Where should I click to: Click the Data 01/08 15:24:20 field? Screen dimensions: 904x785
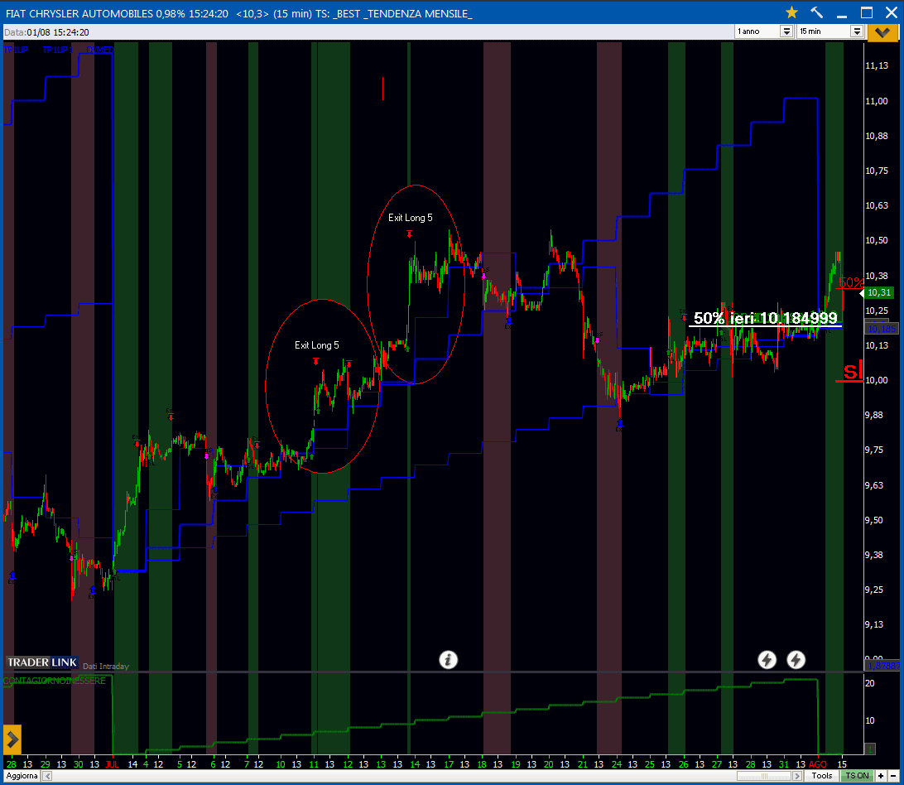pyautogui.click(x=47, y=32)
